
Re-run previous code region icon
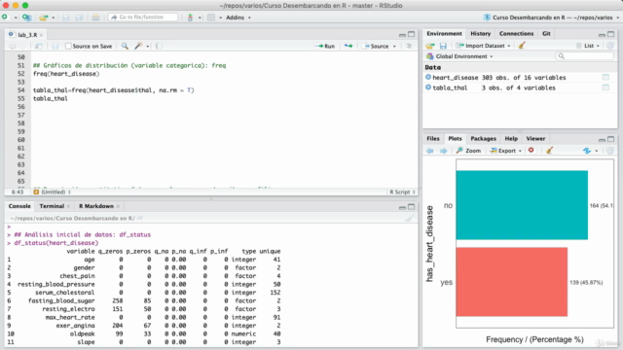tap(348, 46)
